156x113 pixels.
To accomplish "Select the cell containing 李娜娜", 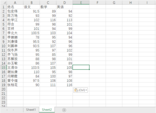I will [15, 37].
